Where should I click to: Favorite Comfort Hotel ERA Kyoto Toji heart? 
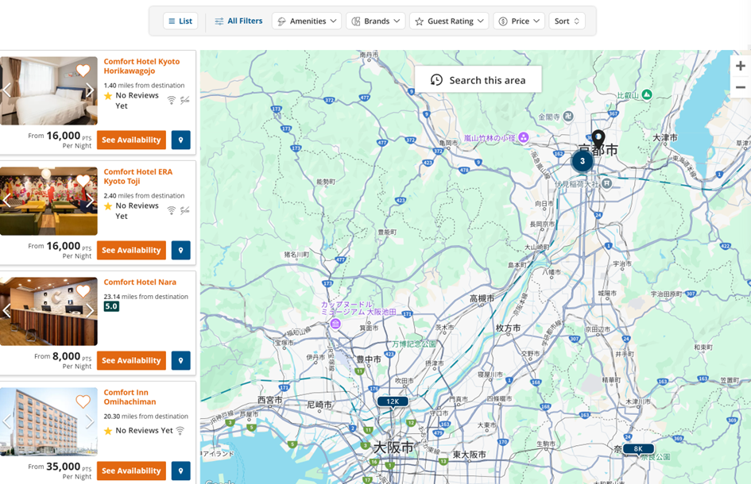point(83,180)
